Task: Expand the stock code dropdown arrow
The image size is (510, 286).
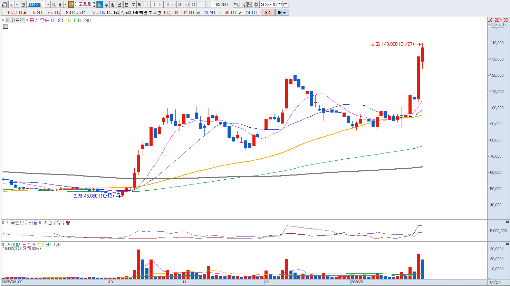Action: [48, 4]
